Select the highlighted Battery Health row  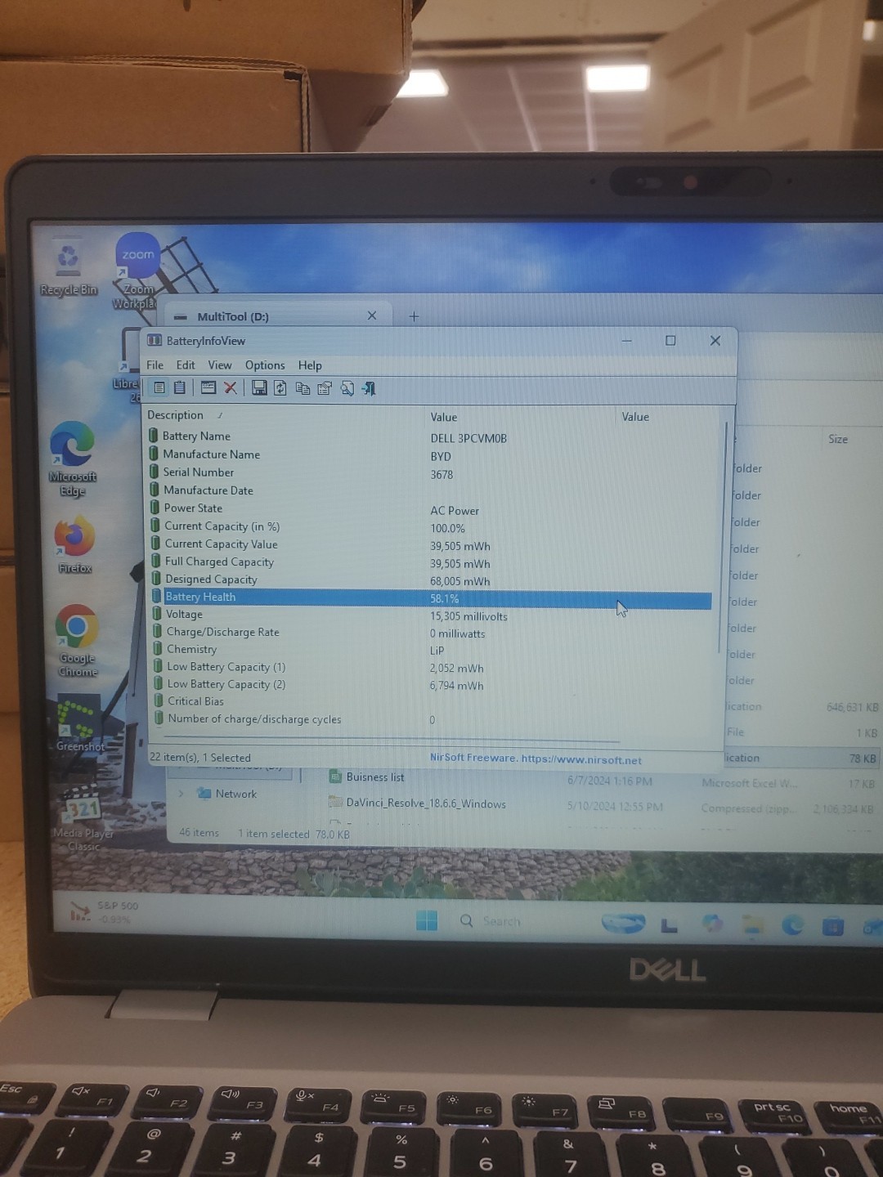tap(430, 598)
